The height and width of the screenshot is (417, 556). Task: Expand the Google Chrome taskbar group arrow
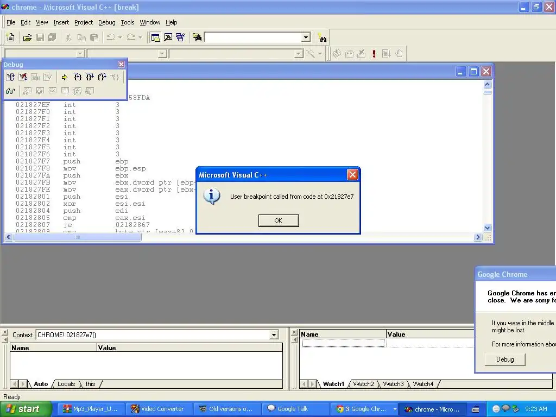point(395,409)
